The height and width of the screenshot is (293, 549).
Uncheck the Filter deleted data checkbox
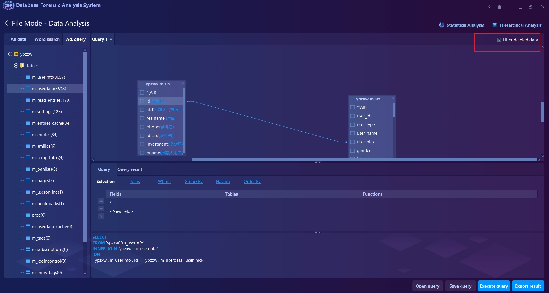click(499, 40)
